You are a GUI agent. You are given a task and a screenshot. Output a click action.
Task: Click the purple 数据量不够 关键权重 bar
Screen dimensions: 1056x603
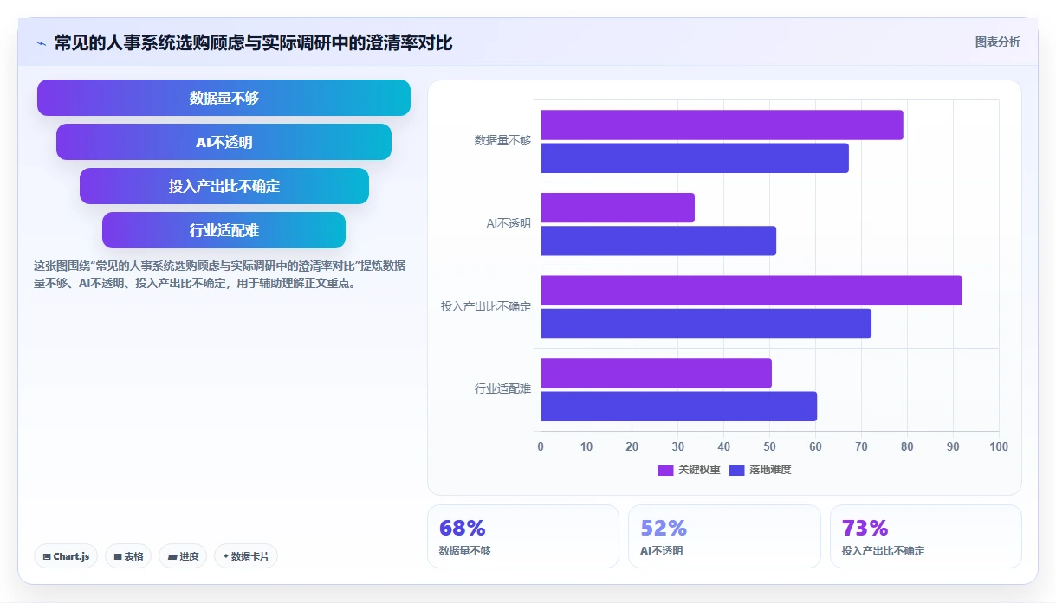click(x=722, y=125)
